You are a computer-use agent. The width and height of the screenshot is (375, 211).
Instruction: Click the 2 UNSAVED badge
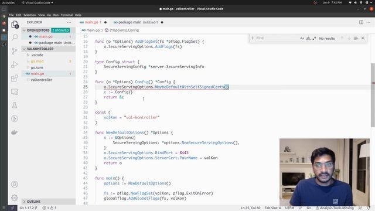point(60,30)
